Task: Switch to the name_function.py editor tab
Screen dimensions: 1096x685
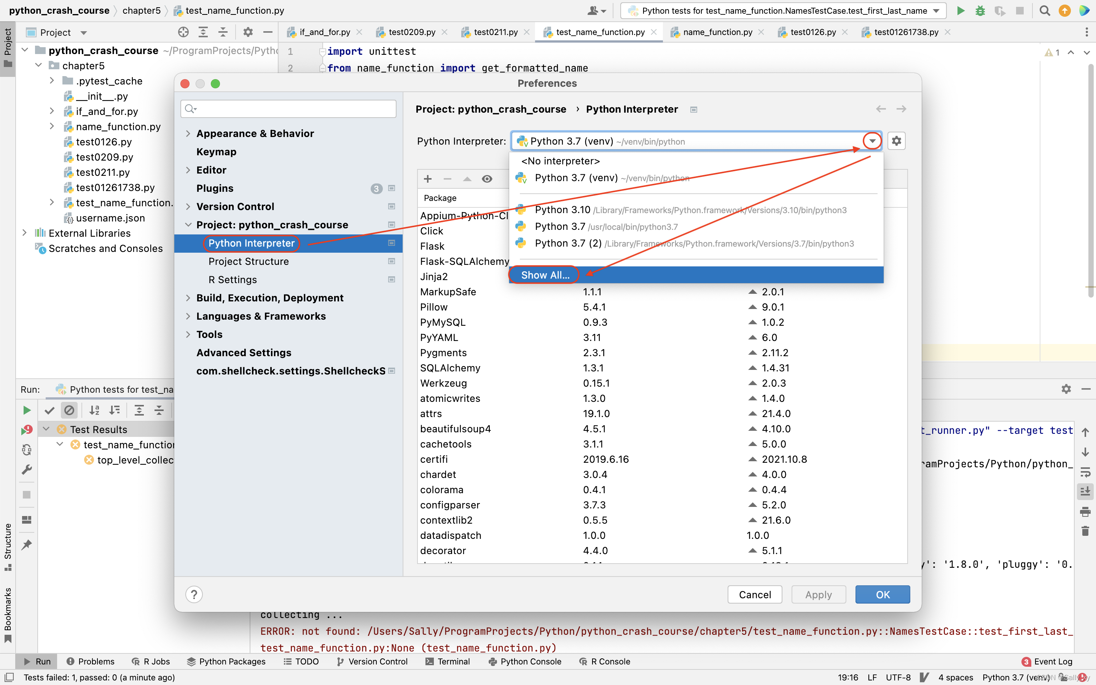Action: 717,32
